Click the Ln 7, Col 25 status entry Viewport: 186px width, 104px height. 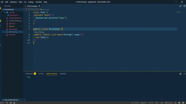135,103
